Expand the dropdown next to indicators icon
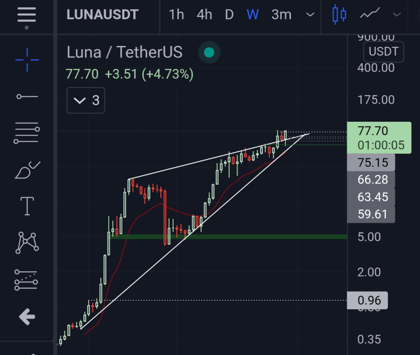420x355 pixels. 397,15
